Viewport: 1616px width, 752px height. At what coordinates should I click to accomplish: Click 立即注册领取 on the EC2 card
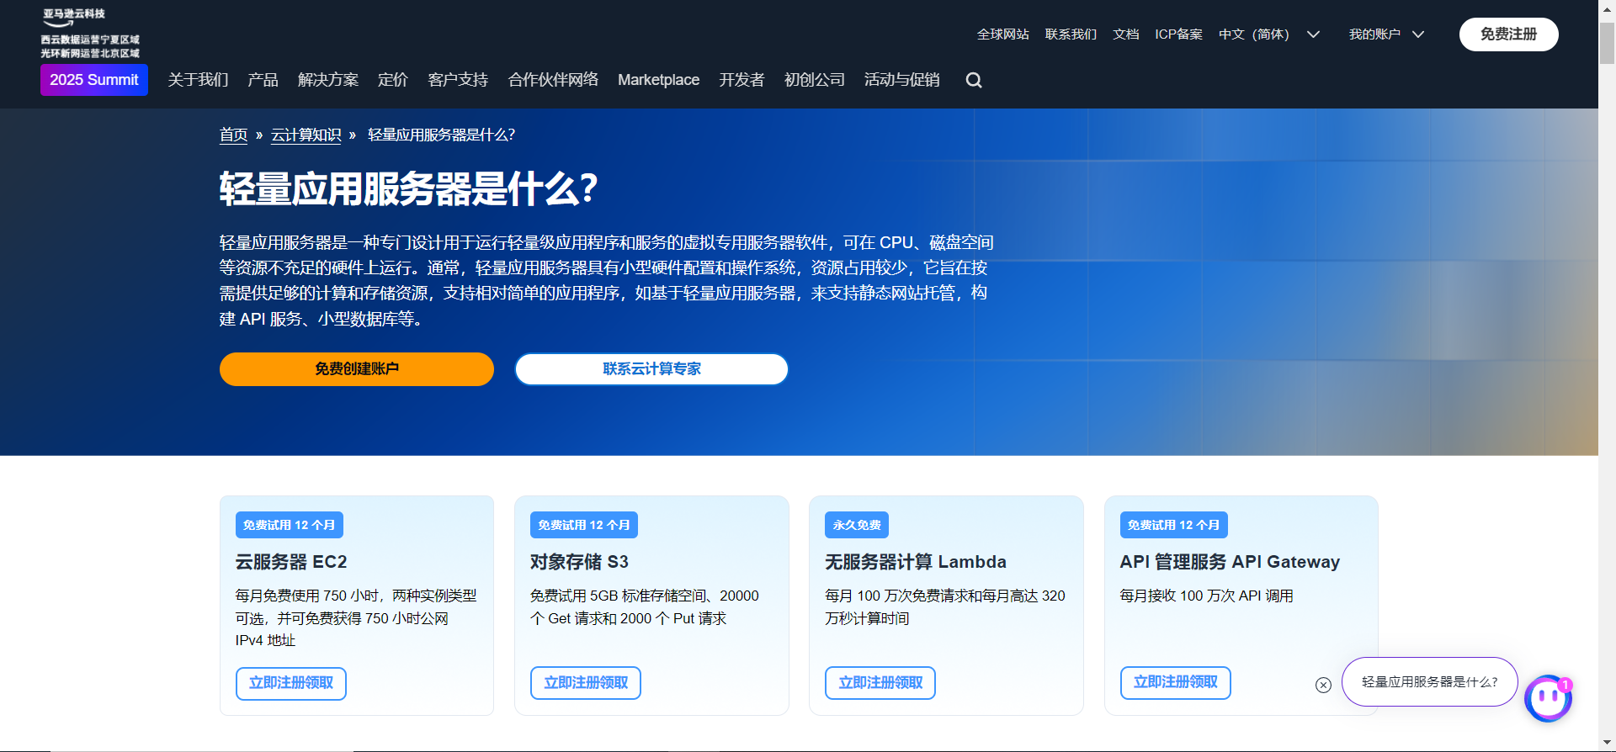click(x=291, y=683)
